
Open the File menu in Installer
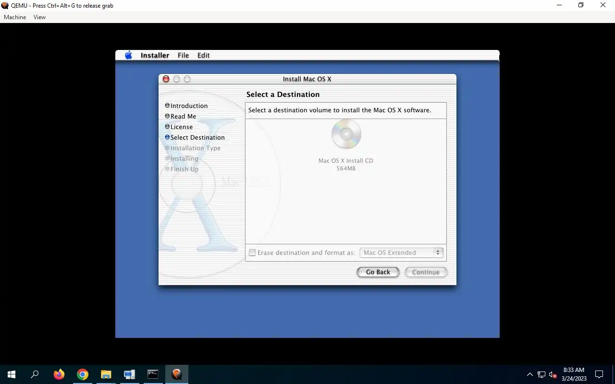(x=183, y=55)
